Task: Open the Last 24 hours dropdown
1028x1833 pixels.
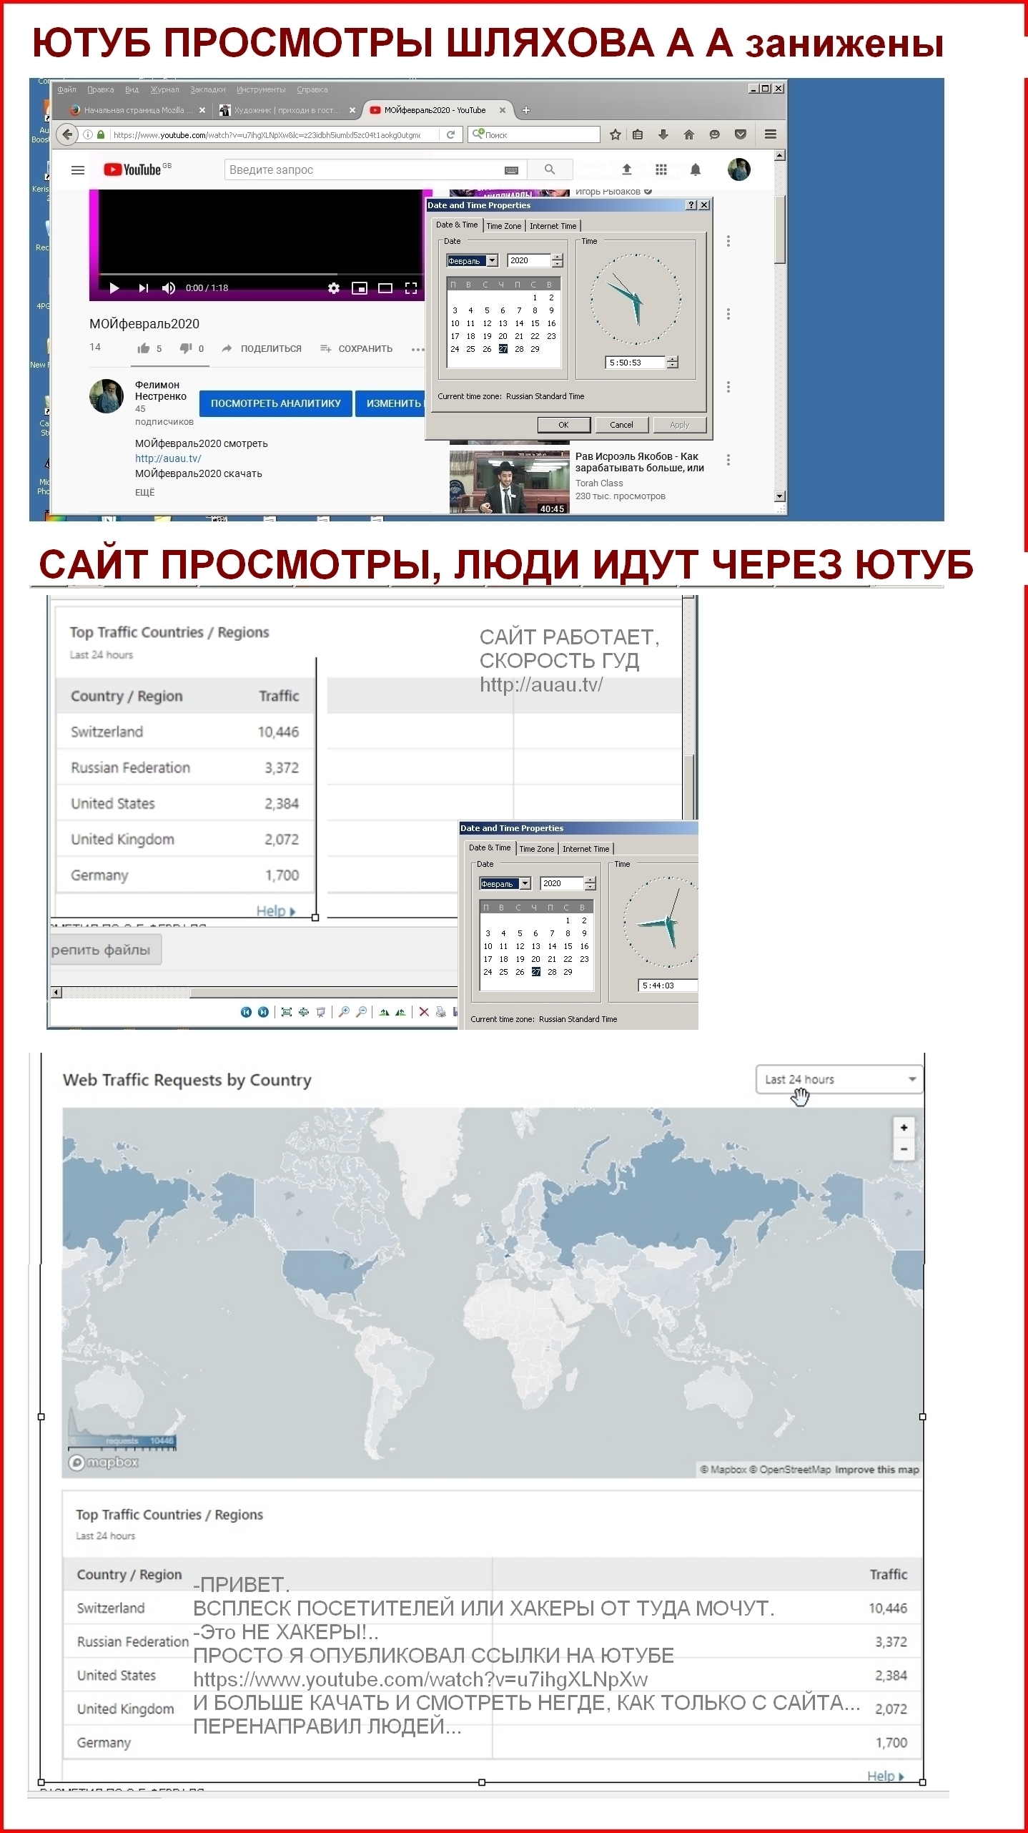Action: tap(839, 1080)
